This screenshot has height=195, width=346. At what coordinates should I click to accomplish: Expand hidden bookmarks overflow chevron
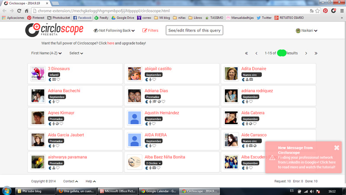coord(342,18)
